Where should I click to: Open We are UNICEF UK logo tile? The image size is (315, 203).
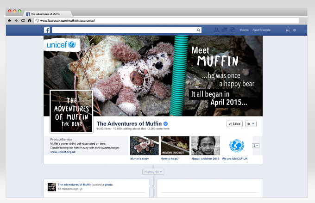[236, 146]
